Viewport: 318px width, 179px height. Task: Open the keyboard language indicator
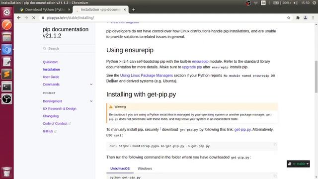click(x=263, y=3)
